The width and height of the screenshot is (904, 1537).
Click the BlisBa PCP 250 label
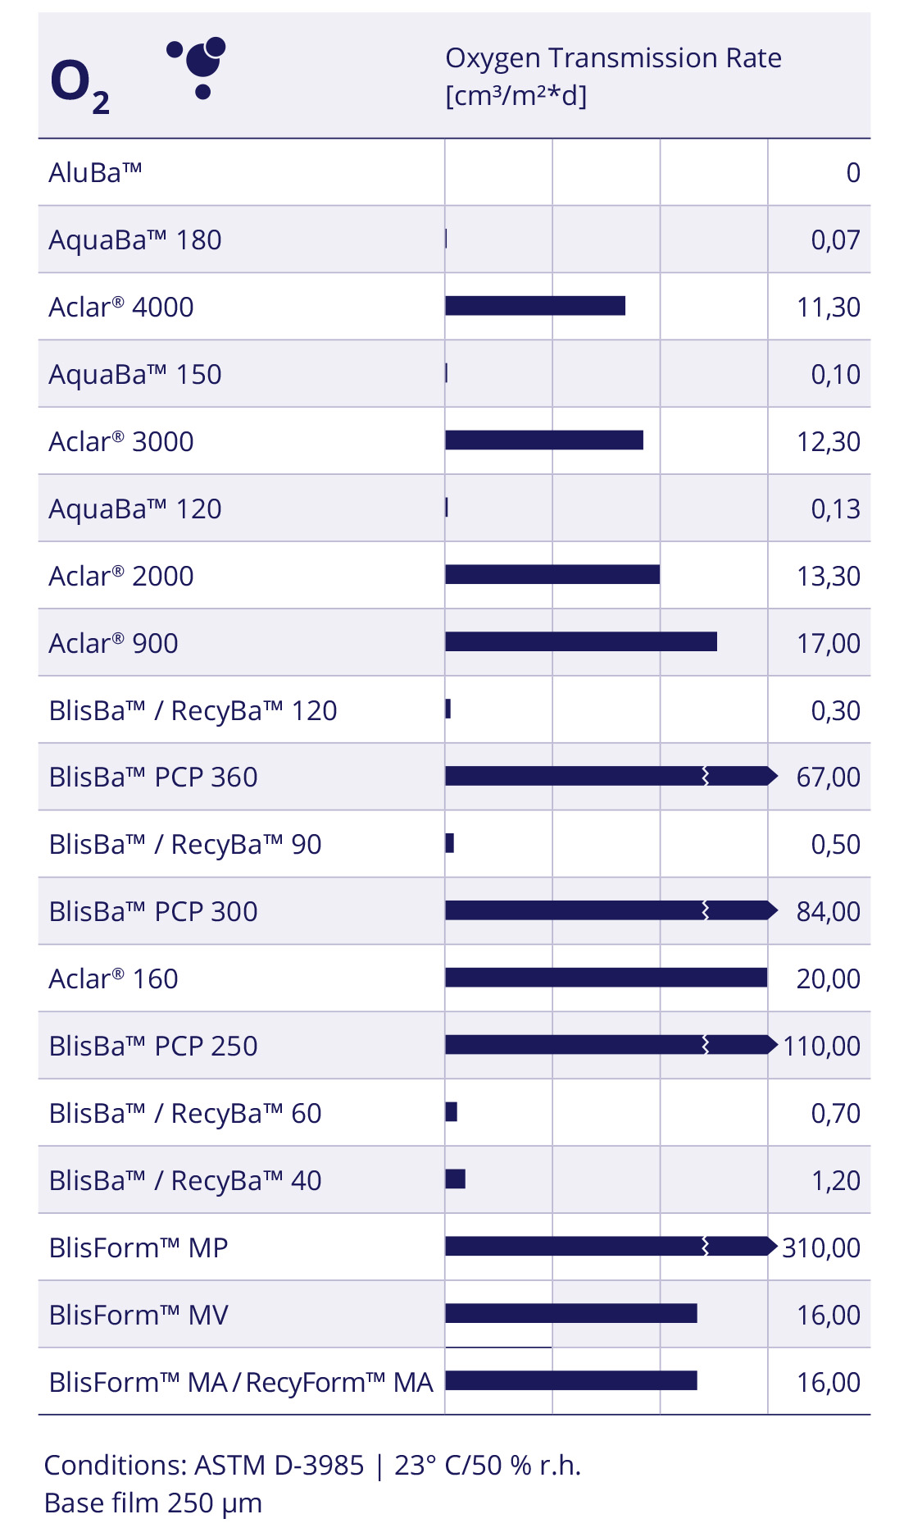click(153, 1046)
